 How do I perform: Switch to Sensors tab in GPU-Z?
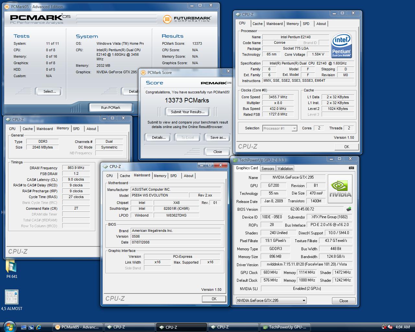pos(268,168)
